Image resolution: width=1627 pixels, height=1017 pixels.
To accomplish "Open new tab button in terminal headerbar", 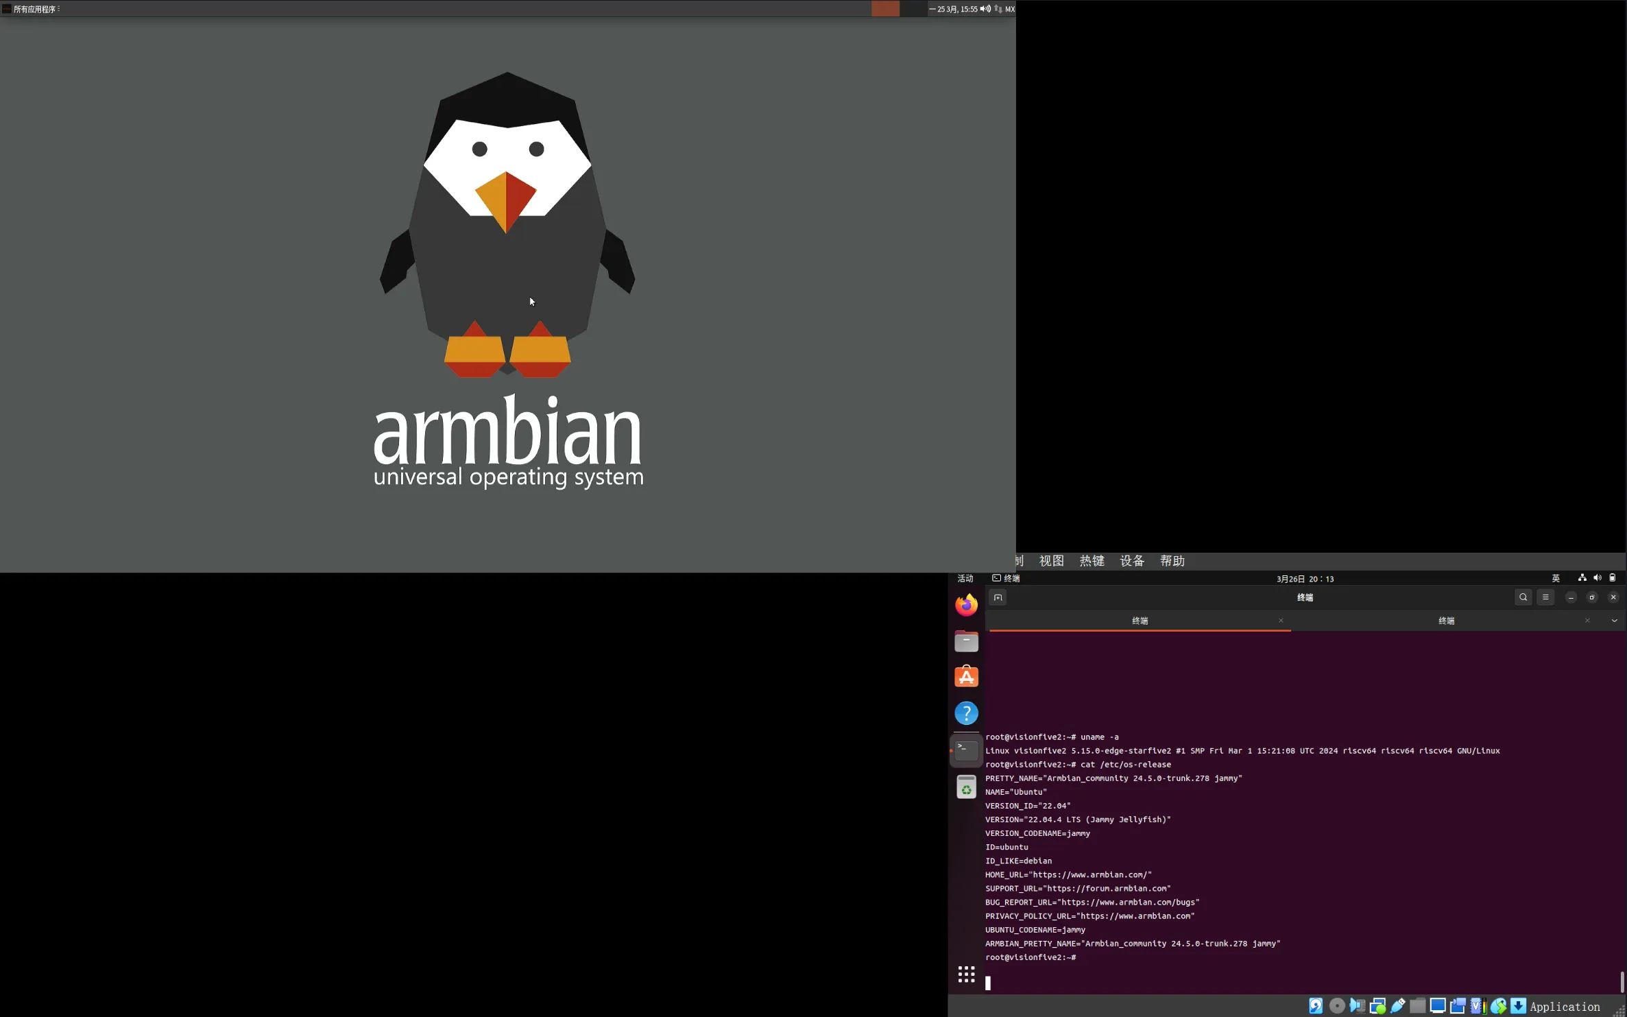I will [998, 597].
